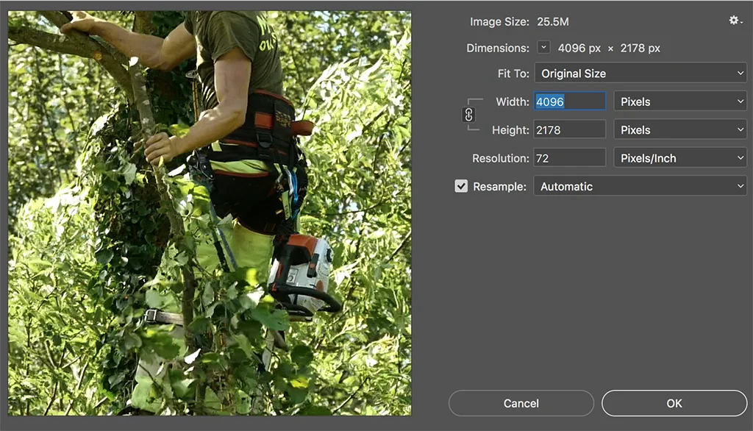Click the Width input field
Viewport: 753px width, 431px height.
pos(570,101)
